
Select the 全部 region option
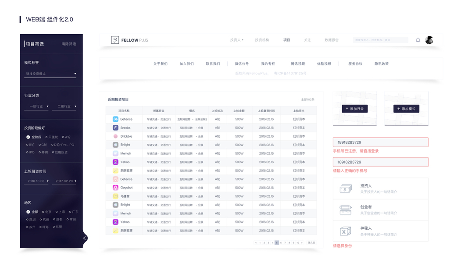[32, 212]
